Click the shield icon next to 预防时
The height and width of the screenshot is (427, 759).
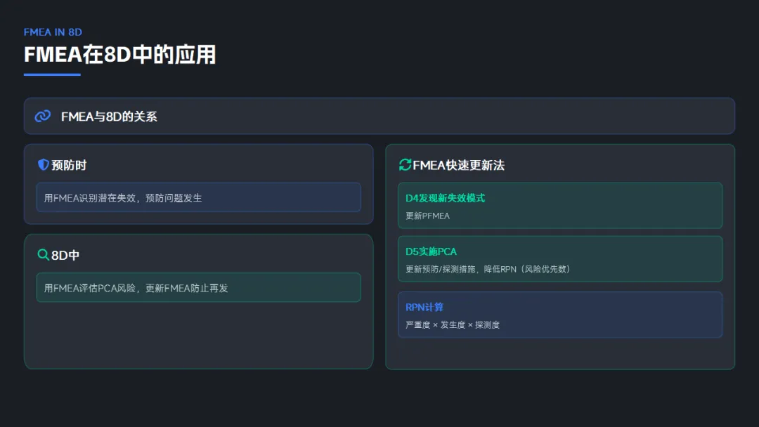[x=43, y=165]
